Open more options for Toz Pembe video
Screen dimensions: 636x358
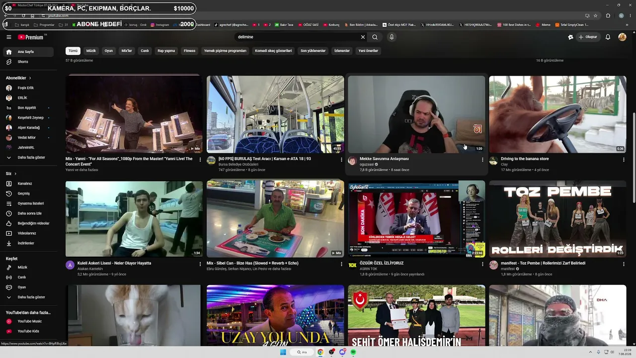[624, 264]
